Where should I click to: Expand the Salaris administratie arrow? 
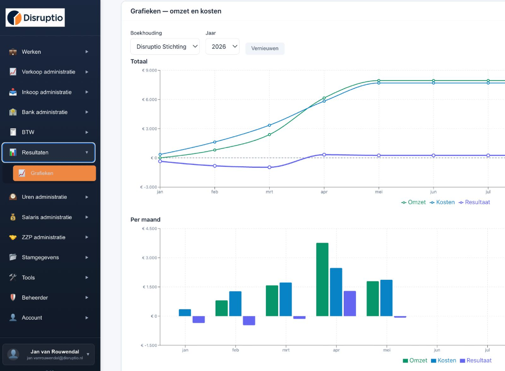pyautogui.click(x=87, y=217)
